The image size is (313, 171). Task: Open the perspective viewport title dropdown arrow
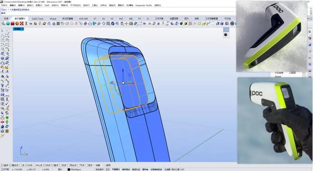pyautogui.click(x=23, y=29)
